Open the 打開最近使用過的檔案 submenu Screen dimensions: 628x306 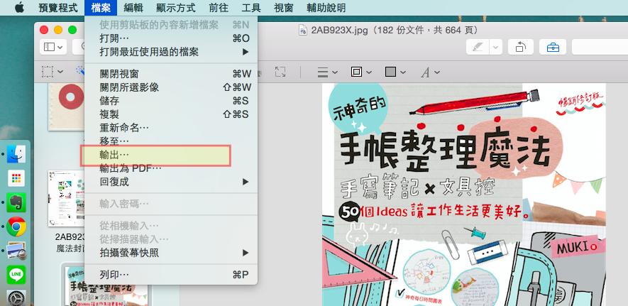pos(171,52)
